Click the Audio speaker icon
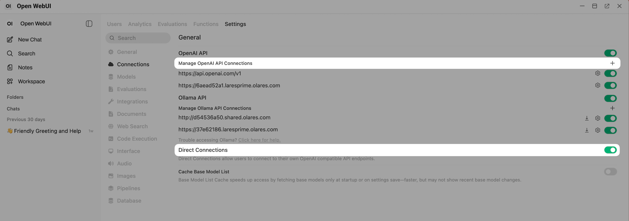The height and width of the screenshot is (221, 629). [x=111, y=164]
